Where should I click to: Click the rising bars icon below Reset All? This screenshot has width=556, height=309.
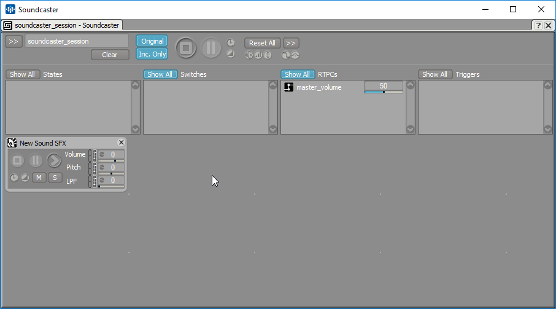[x=258, y=55]
